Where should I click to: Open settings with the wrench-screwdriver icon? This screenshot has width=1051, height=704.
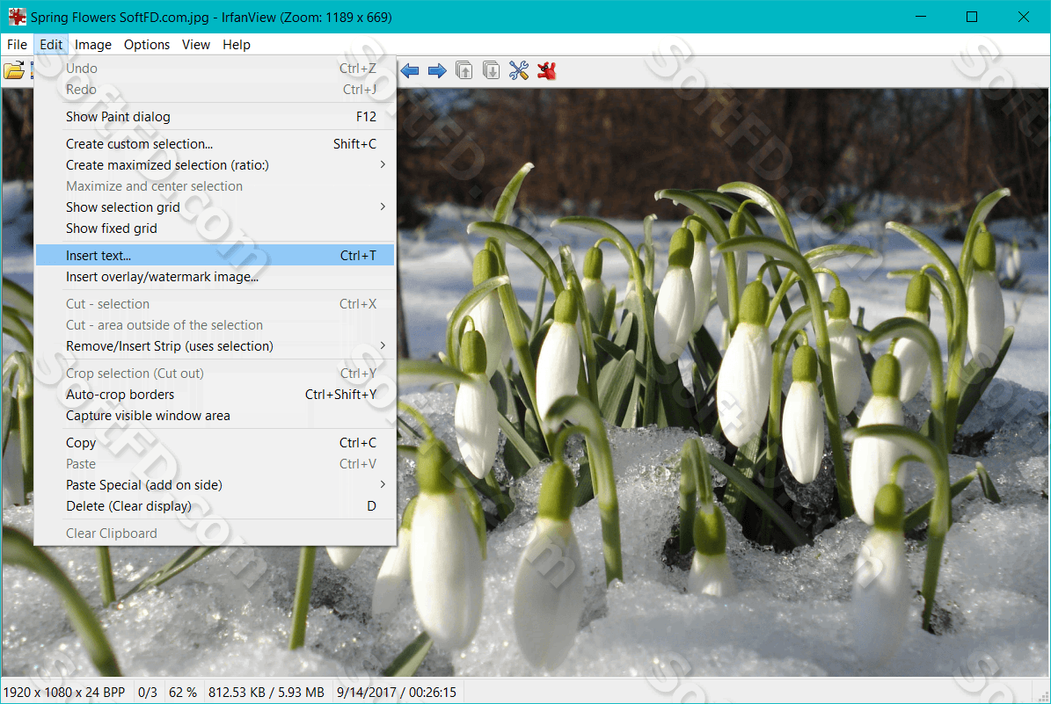(519, 70)
